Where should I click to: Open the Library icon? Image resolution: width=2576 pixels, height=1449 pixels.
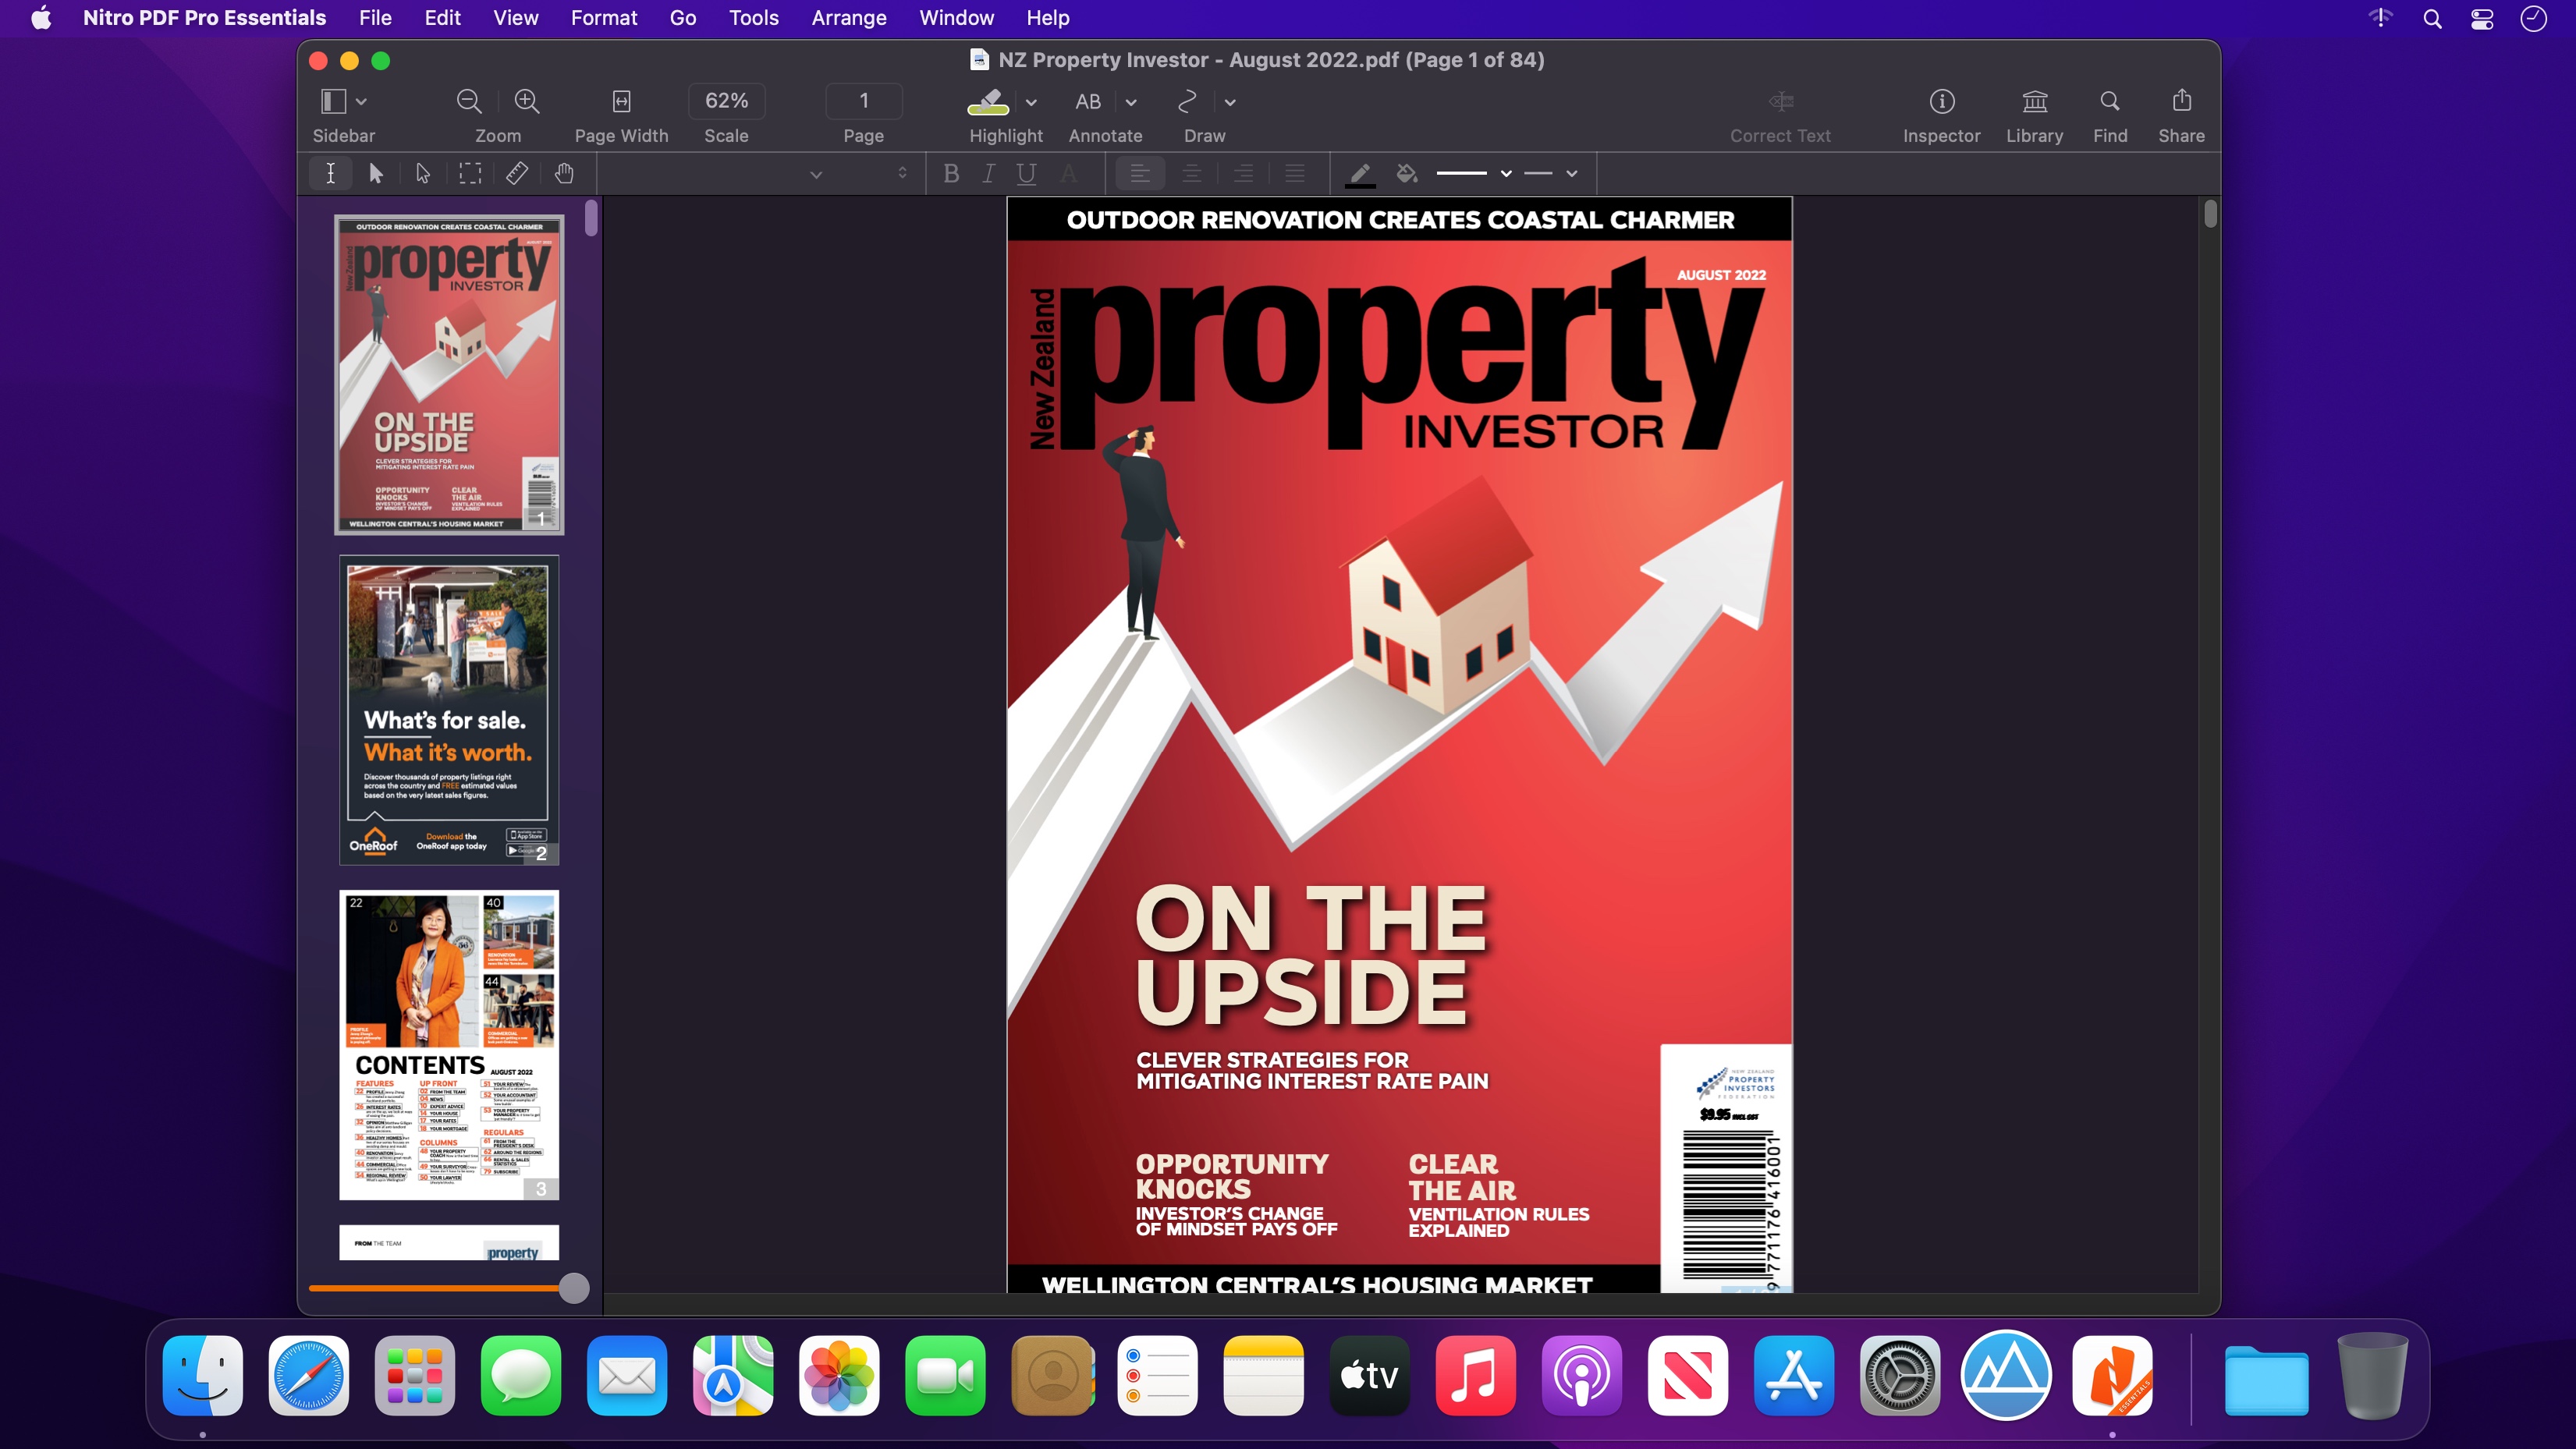[2034, 101]
